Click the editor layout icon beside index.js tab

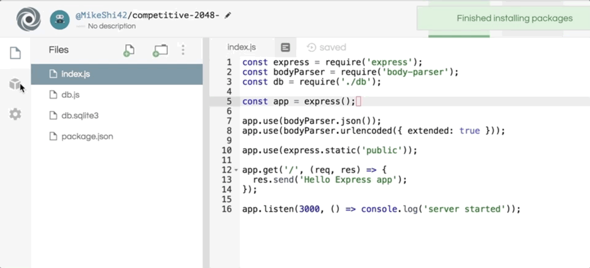pyautogui.click(x=286, y=47)
